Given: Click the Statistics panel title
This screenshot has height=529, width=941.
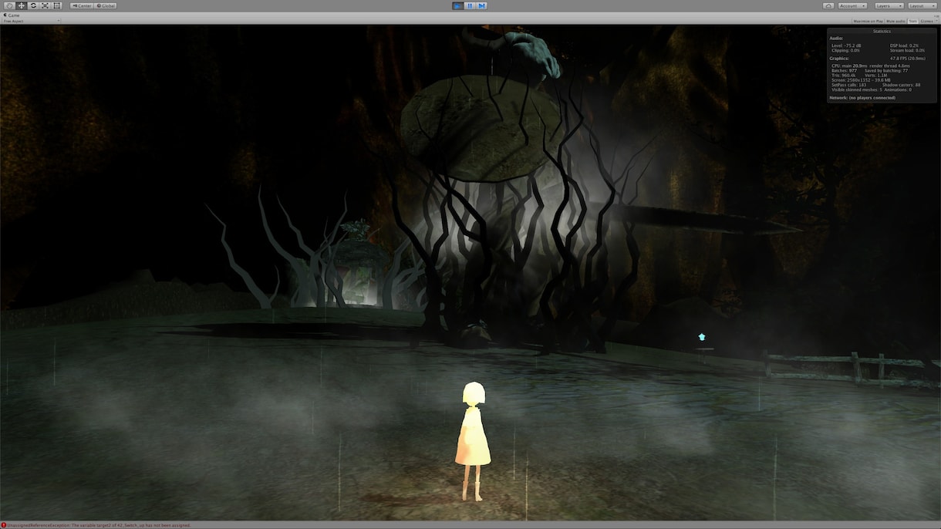Looking at the screenshot, I should [882, 32].
